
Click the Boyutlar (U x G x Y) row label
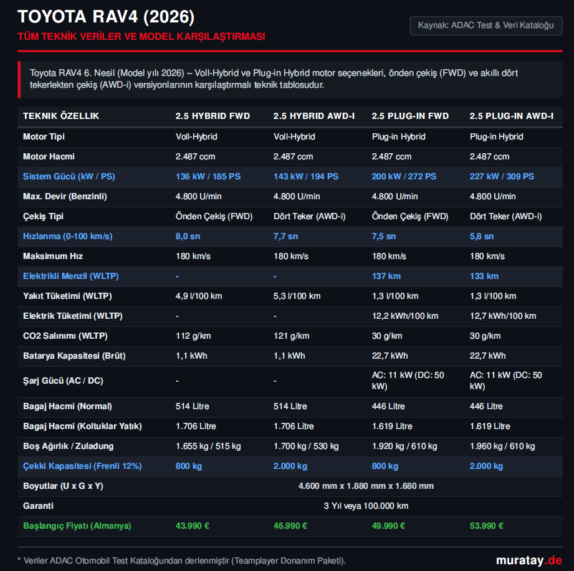coord(63,486)
